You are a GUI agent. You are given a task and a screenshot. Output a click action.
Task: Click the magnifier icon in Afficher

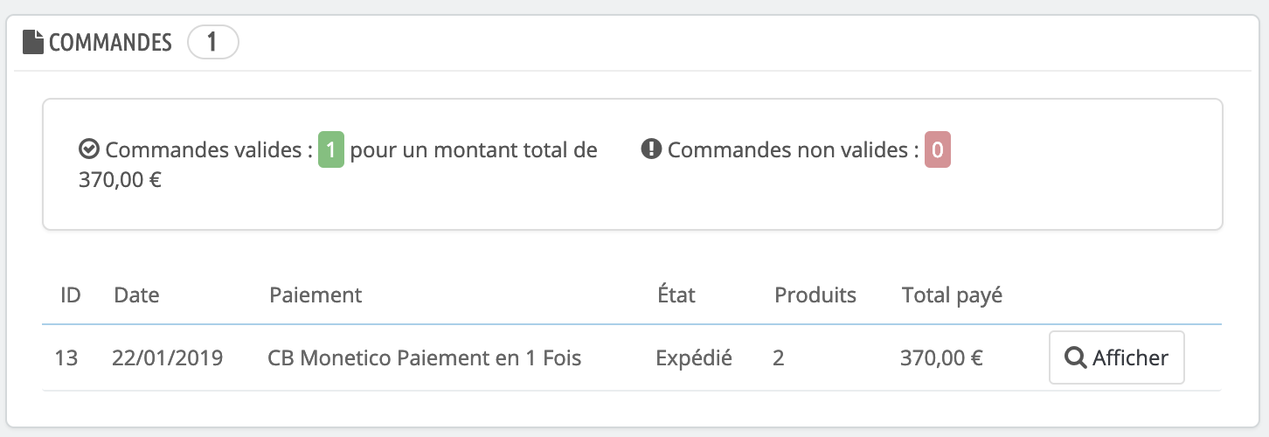(1075, 357)
